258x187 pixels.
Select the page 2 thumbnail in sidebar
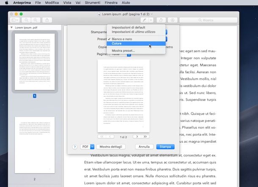(35, 145)
